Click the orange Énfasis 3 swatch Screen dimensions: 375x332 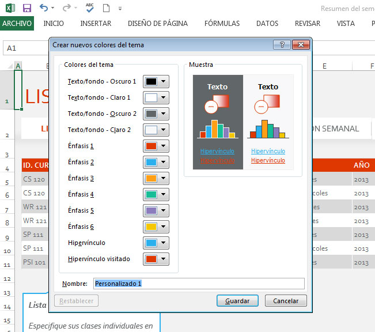point(151,178)
